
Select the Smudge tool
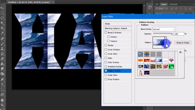2,69
